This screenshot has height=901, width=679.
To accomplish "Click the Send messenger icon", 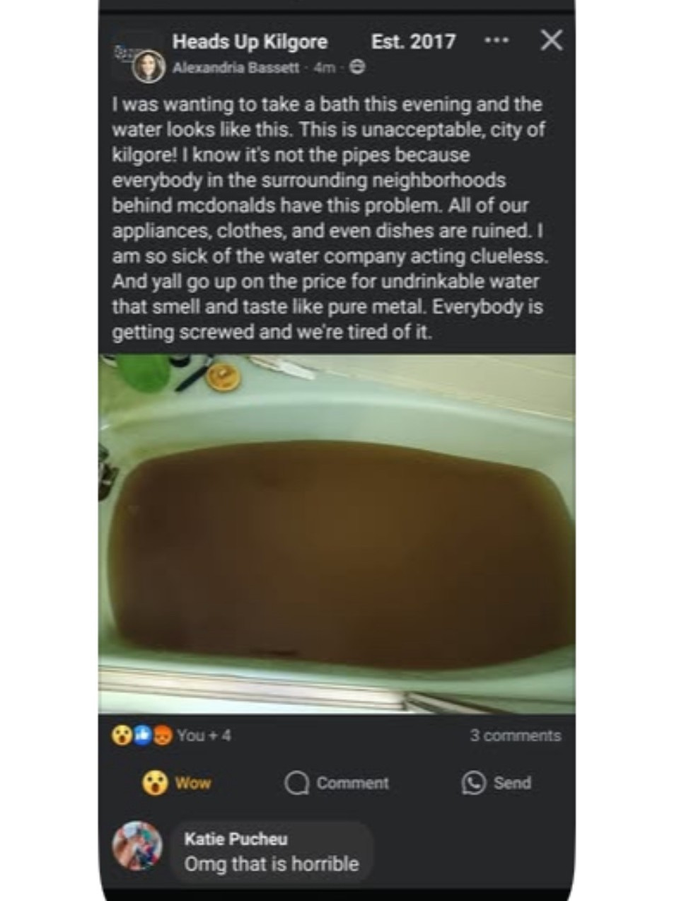I will click(x=473, y=783).
